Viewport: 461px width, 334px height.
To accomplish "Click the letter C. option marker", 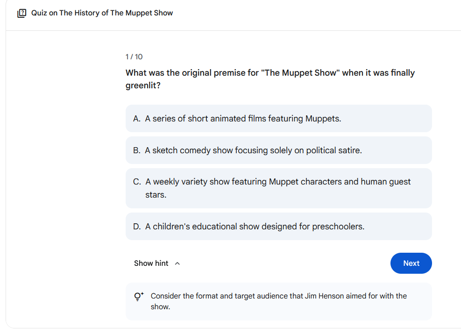I will tap(137, 182).
